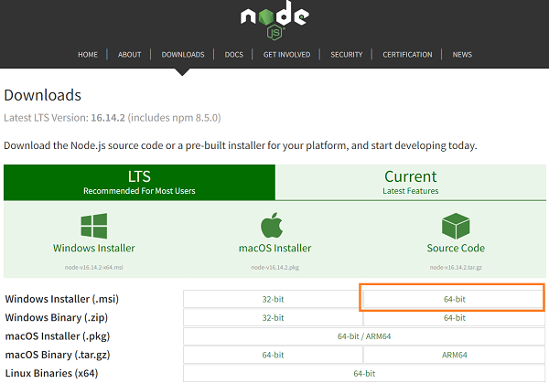Click the Node.js logo
549x383 pixels.
pyautogui.click(x=274, y=20)
